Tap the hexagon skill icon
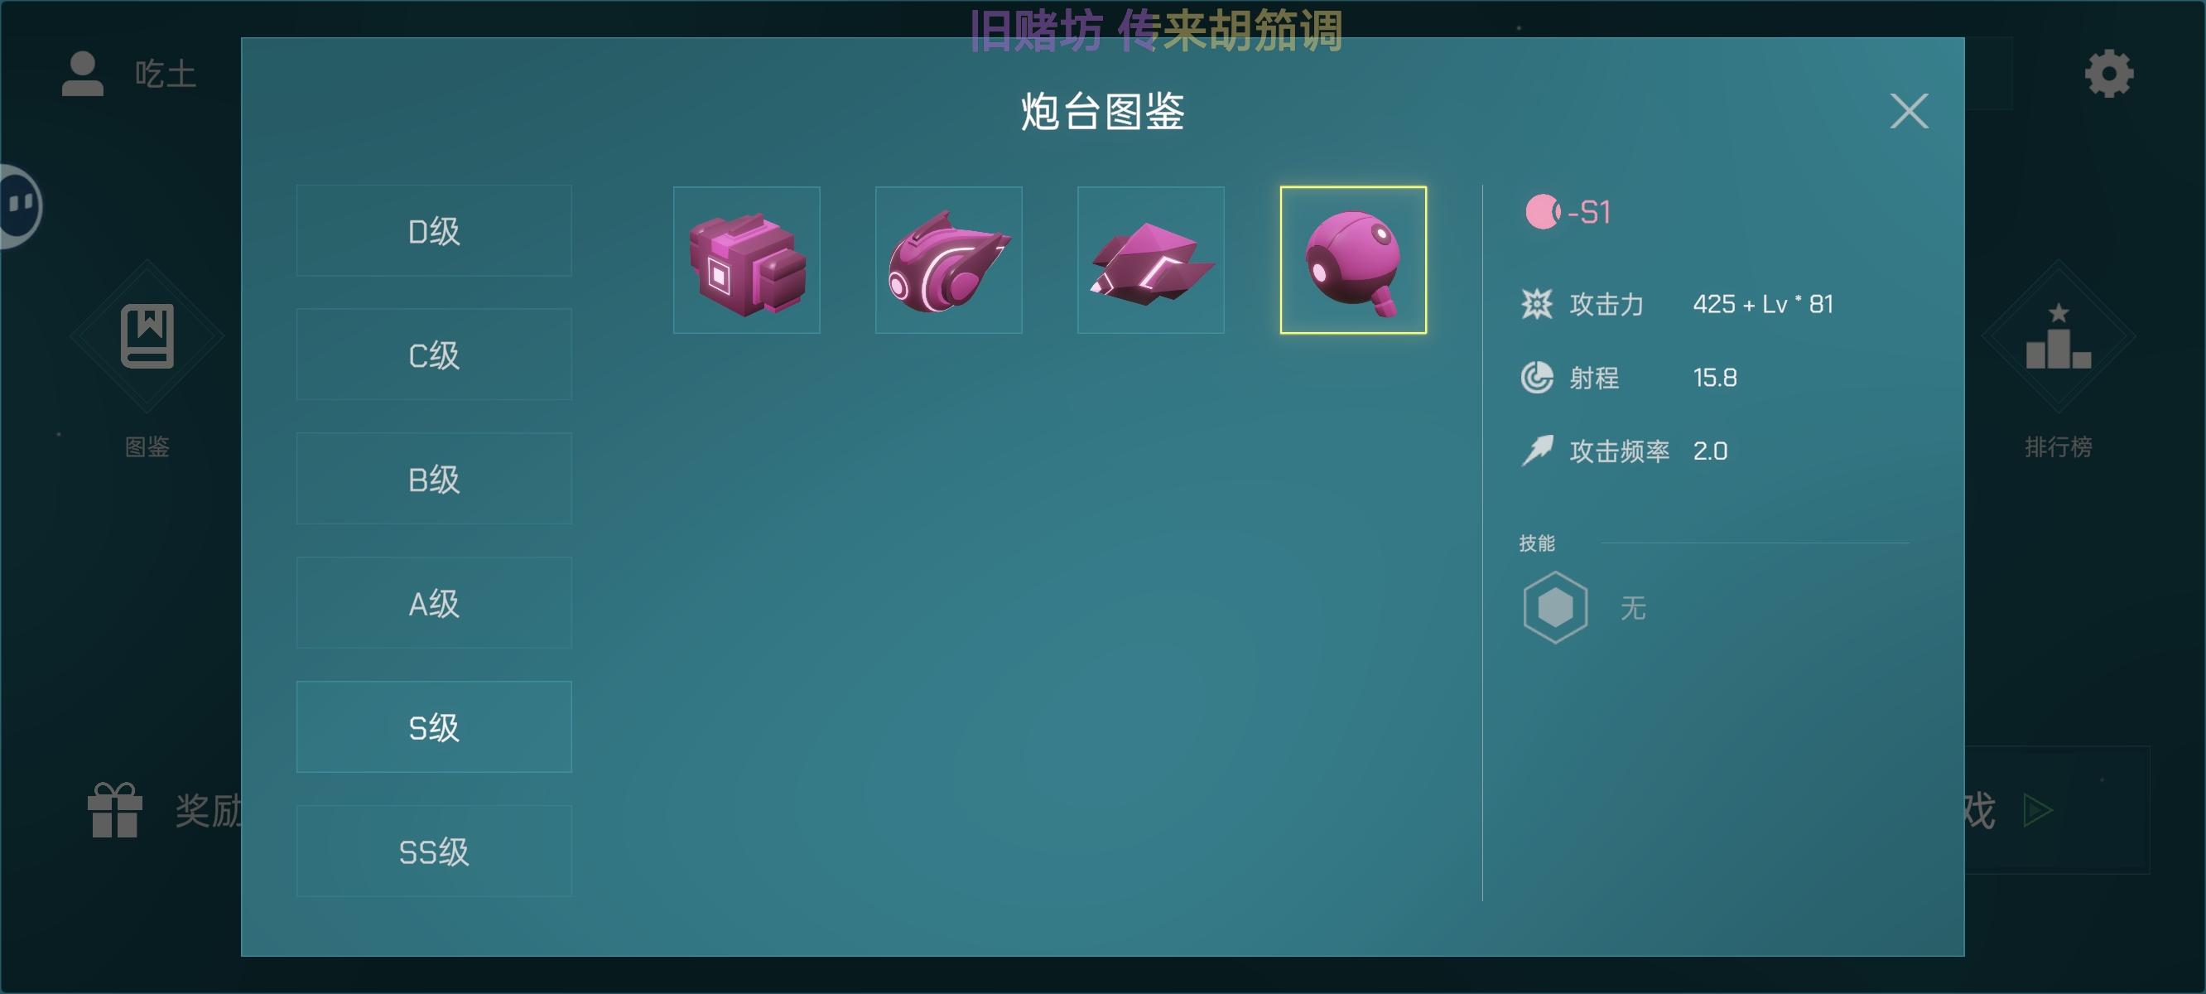The image size is (2206, 994). coord(1555,607)
